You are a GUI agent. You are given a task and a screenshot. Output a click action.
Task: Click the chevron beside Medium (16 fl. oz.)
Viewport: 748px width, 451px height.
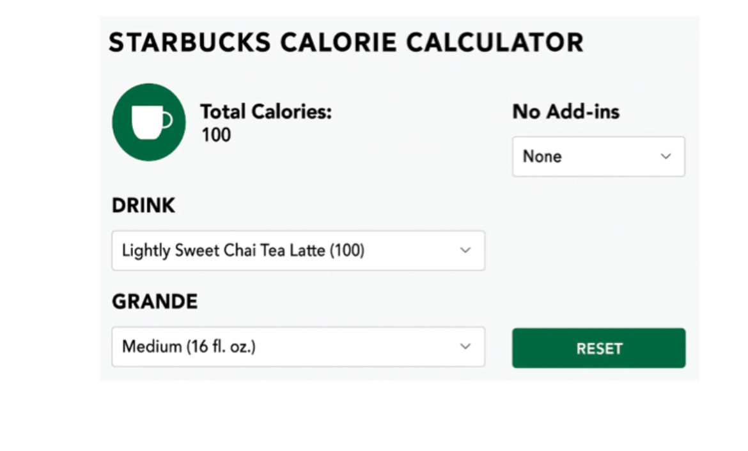(x=465, y=347)
